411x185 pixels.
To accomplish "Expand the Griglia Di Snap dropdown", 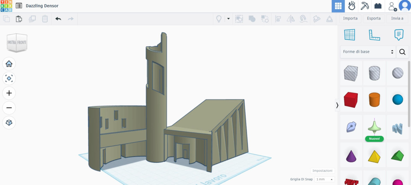I will 324,179.
